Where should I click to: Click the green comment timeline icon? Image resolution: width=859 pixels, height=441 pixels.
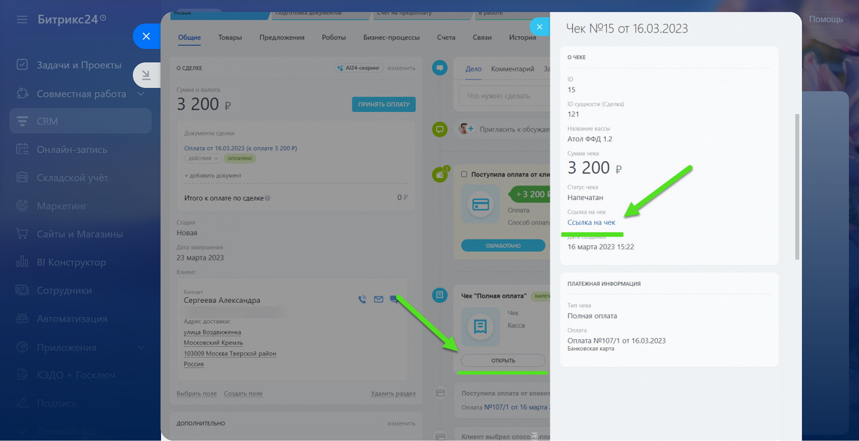coord(440,129)
